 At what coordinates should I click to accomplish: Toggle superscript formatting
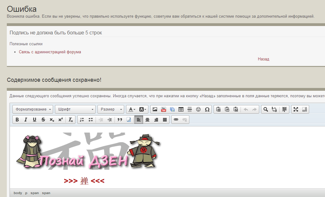[x=61, y=120]
